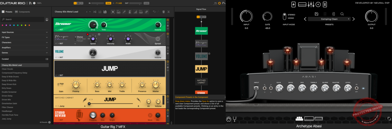This screenshot has height=129, width=392.
Task: Select the Chorus mode on Flanger Chorus
Action: pos(80,37)
